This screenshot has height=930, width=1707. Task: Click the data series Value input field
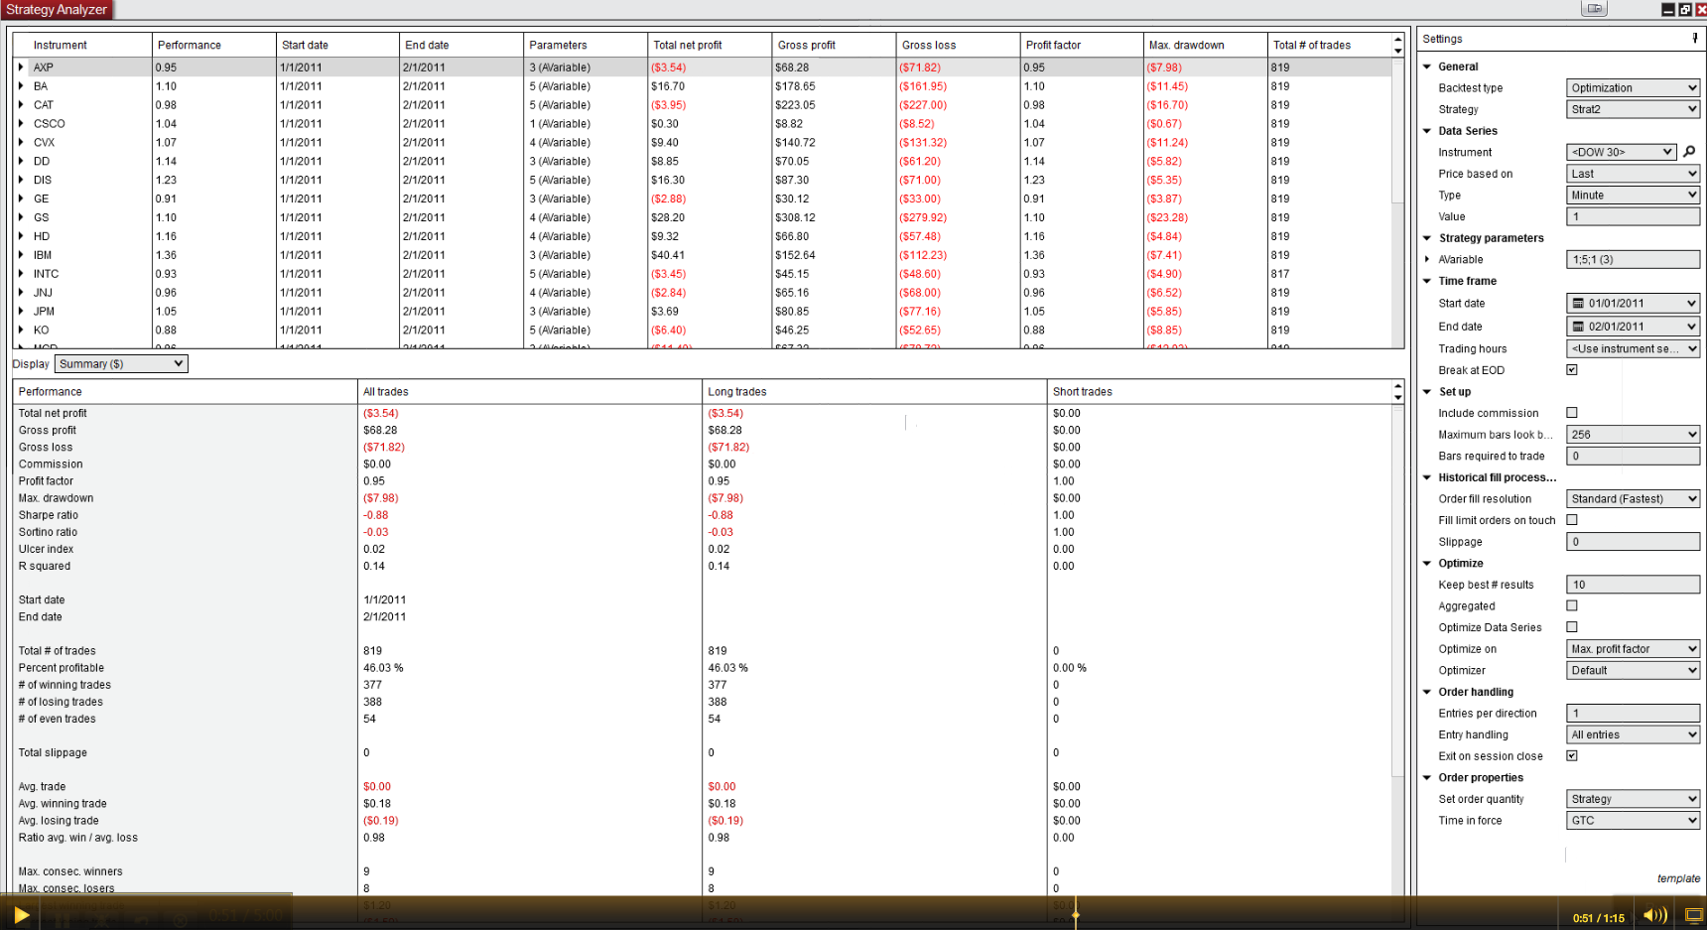[1633, 216]
